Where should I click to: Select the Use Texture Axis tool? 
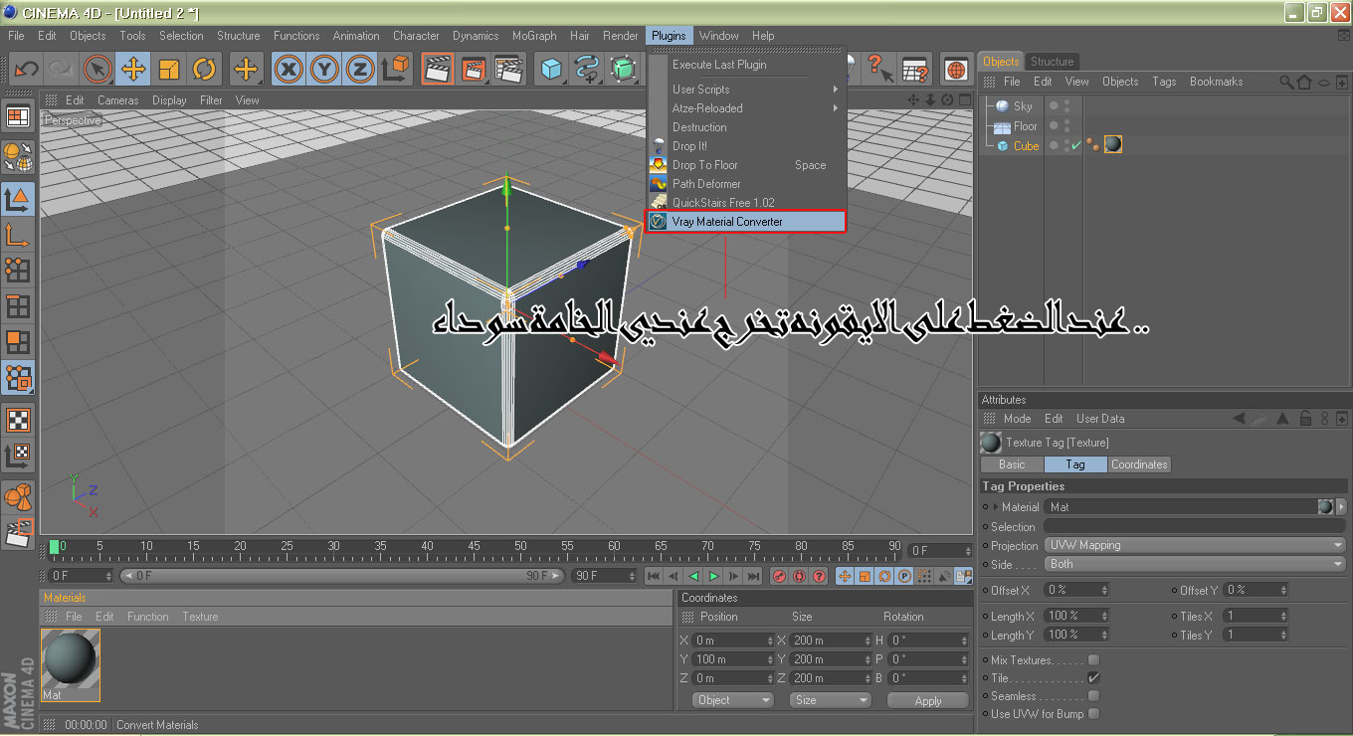click(x=18, y=455)
